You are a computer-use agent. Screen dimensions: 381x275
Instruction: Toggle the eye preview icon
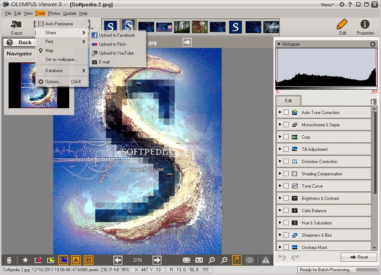click(250, 260)
